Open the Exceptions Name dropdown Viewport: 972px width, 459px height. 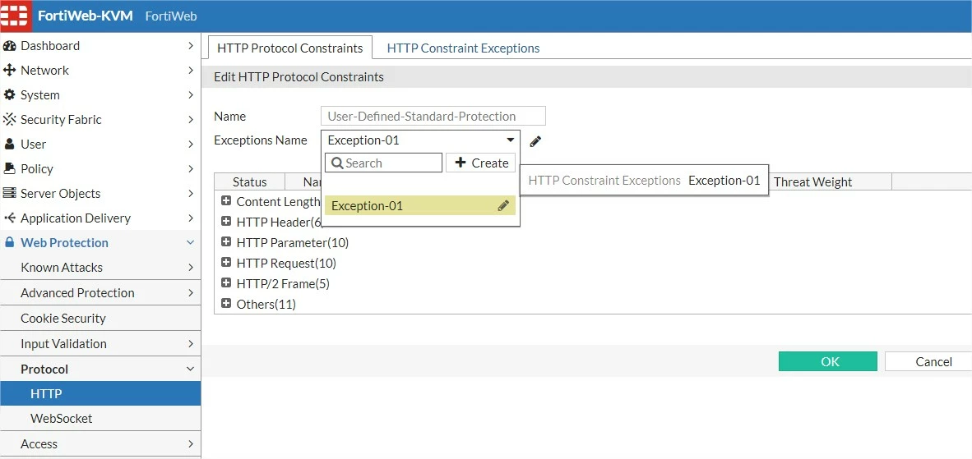coord(421,140)
